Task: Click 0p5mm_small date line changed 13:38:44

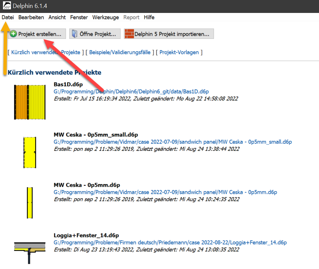Action: coord(146,149)
